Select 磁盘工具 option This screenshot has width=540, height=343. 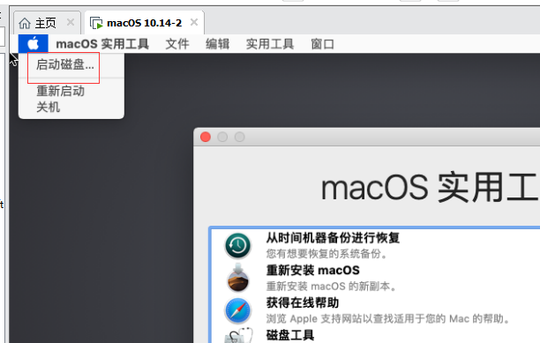[290, 335]
